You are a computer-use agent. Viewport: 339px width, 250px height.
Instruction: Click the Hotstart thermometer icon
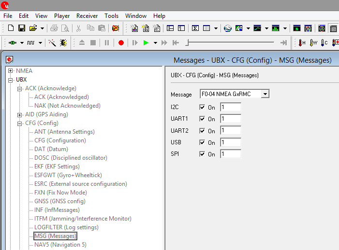302,43
